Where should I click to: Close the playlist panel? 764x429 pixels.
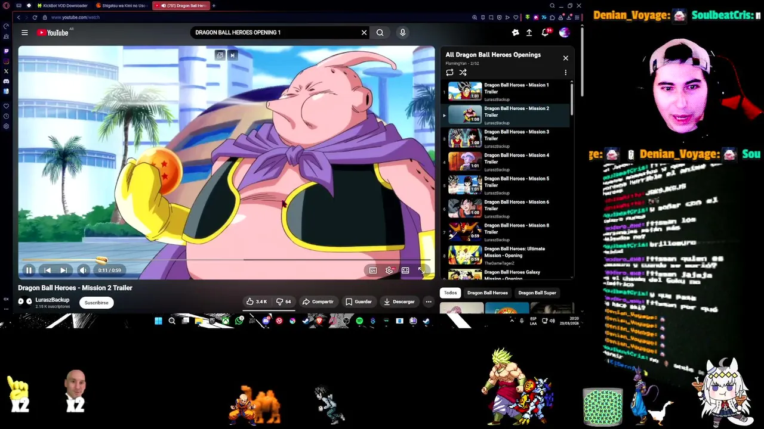click(565, 58)
